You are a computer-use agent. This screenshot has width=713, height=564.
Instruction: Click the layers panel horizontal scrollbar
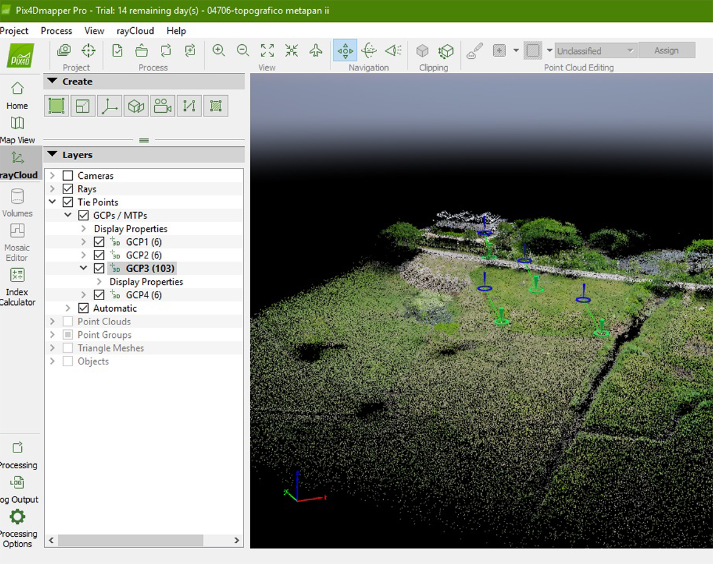coord(131,540)
